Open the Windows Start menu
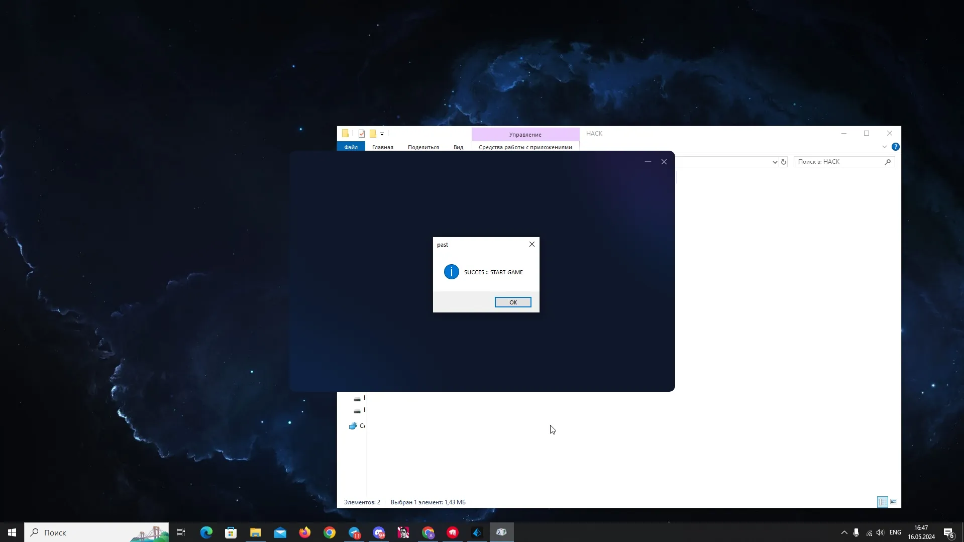This screenshot has width=964, height=542. (x=12, y=532)
